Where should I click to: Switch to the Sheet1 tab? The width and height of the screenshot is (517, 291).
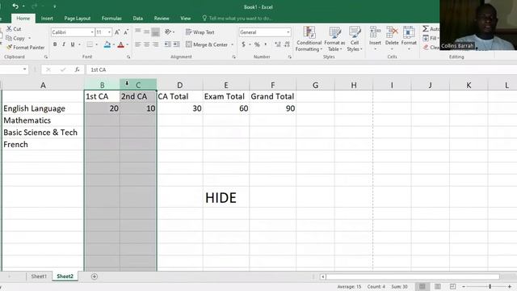(x=39, y=276)
